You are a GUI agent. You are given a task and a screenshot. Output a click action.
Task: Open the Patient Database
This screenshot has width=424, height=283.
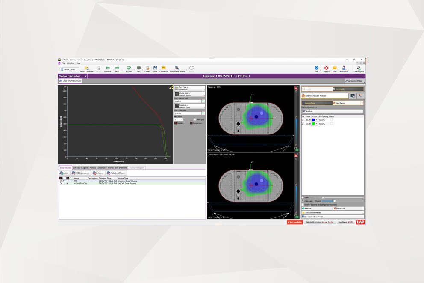[86, 69]
